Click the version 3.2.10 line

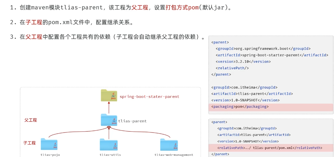(243, 62)
